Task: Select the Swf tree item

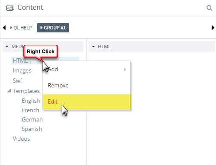Action: [x=17, y=81]
